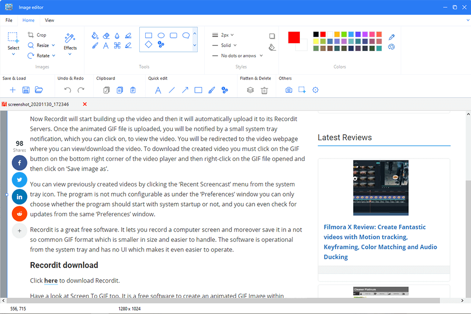This screenshot has height=314, width=471.
Task: Switch to the View tab
Action: (49, 20)
